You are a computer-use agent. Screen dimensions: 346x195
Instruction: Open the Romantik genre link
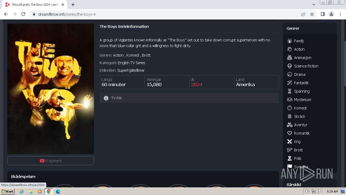(x=302, y=133)
